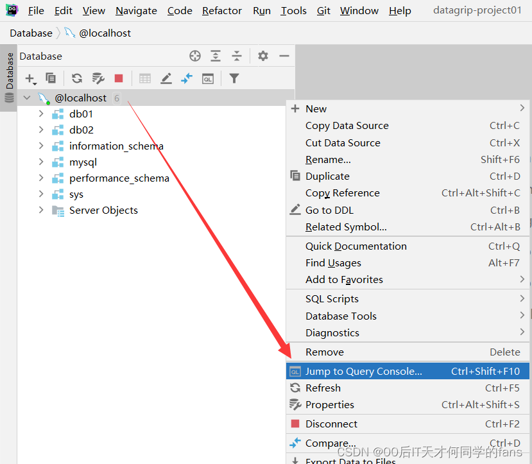Click Database in the breadcrumb bar
The image size is (532, 464).
pos(31,33)
